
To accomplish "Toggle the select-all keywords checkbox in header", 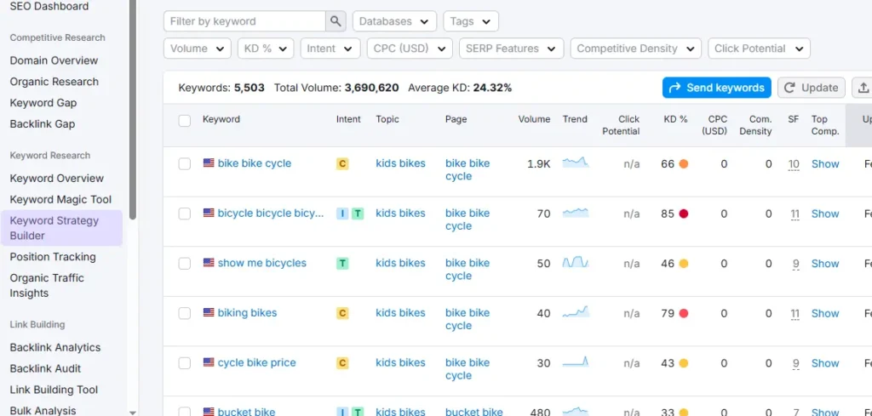I will click(185, 121).
